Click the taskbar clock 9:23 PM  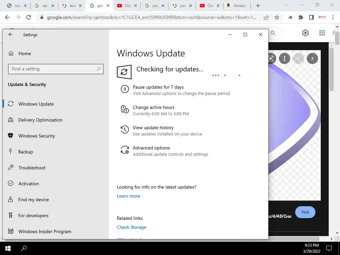311,245
